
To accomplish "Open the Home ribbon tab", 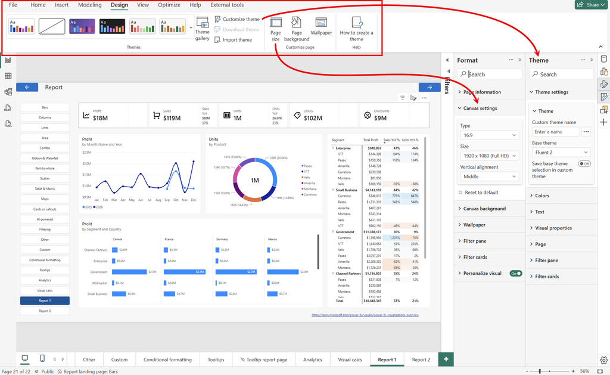I will (x=38, y=5).
